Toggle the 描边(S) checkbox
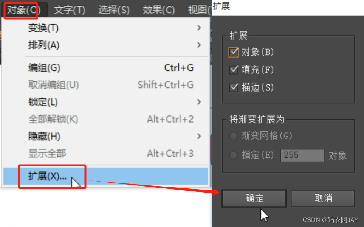 [x=234, y=88]
